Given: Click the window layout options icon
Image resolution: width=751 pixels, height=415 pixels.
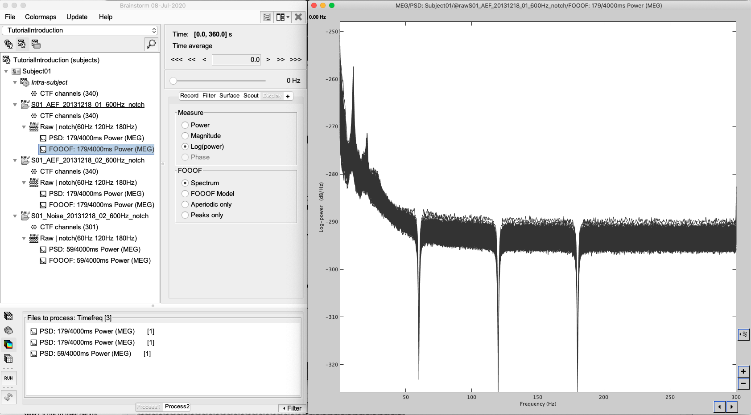Looking at the screenshot, I should pos(282,17).
